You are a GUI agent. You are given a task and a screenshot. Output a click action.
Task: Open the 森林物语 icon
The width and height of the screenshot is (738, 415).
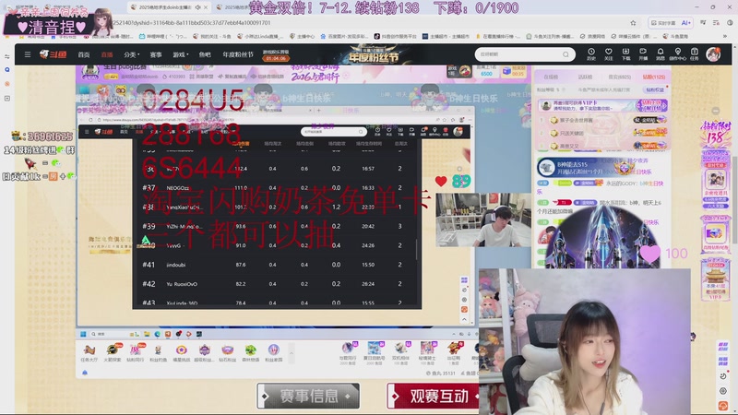[x=250, y=353]
